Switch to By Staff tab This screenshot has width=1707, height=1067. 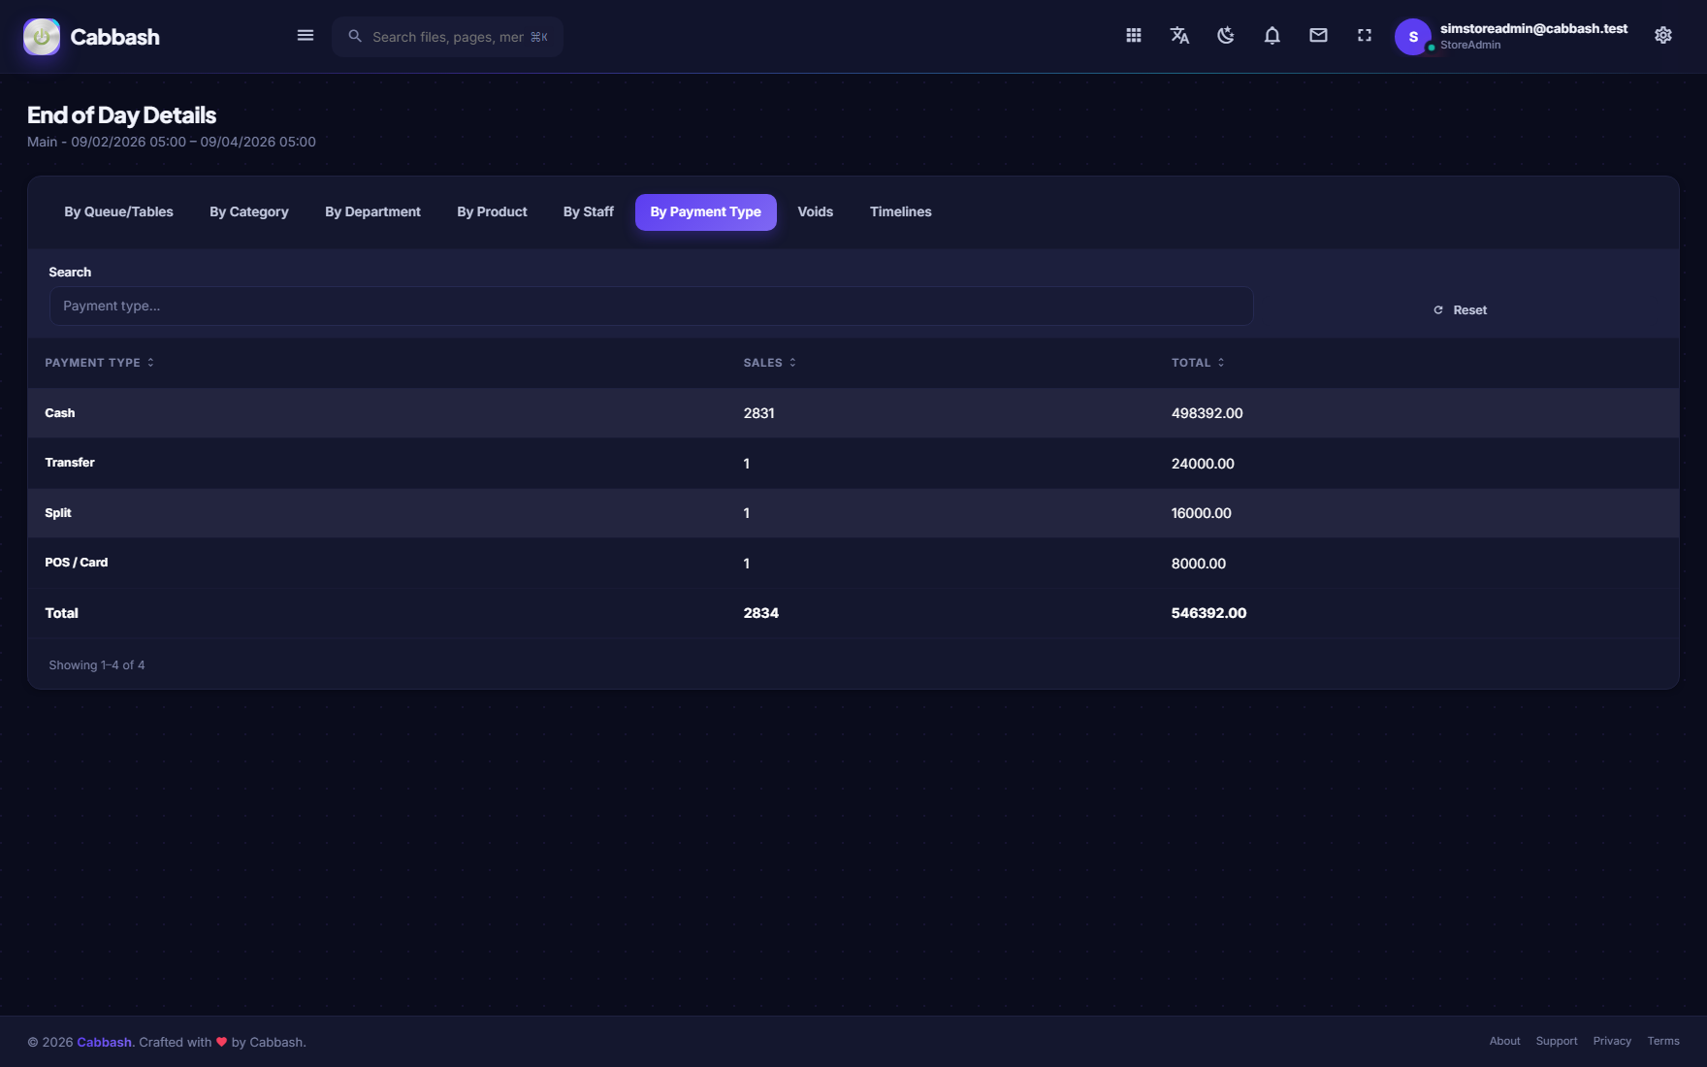coord(589,212)
